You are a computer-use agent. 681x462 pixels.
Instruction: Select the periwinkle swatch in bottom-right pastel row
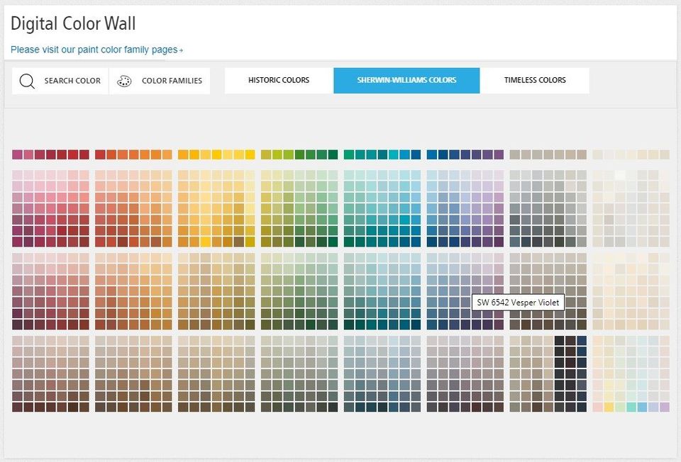653,407
